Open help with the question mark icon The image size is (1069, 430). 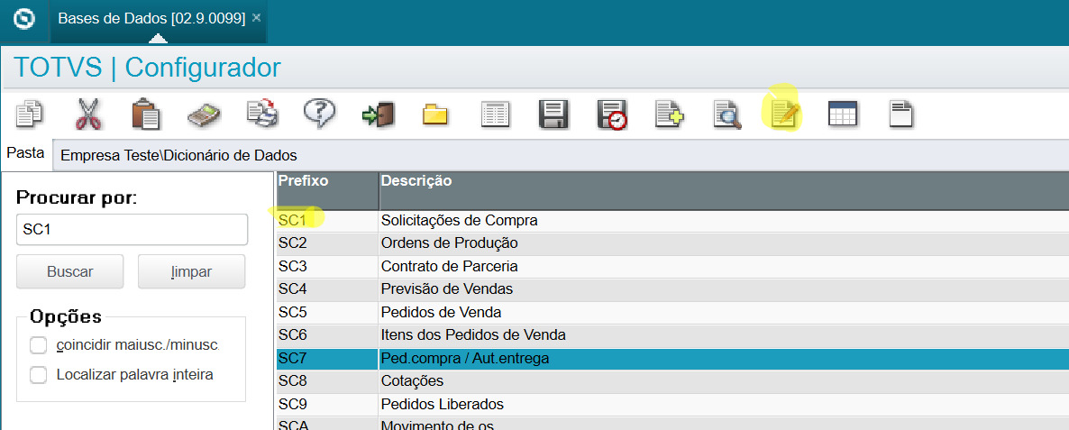[x=319, y=114]
